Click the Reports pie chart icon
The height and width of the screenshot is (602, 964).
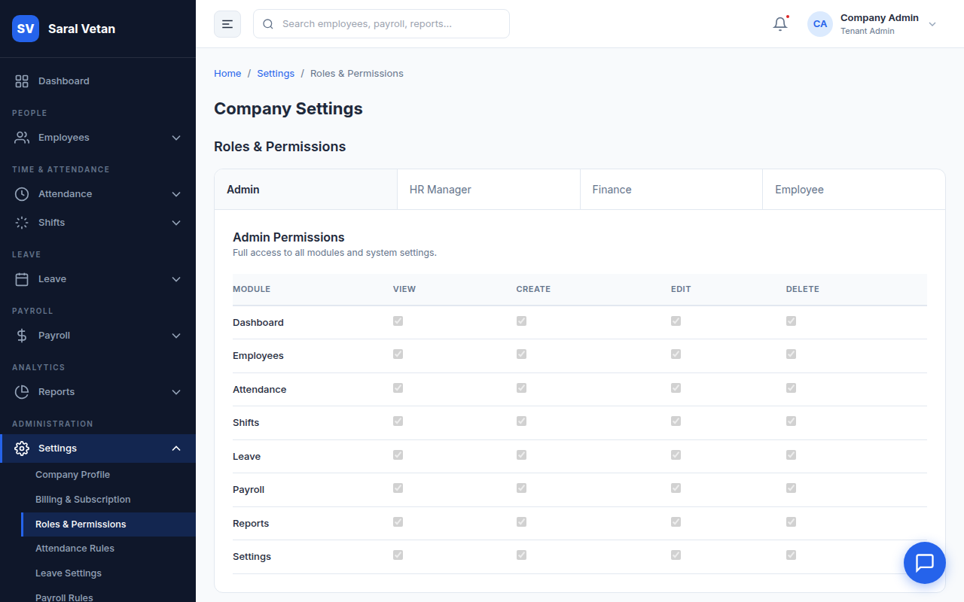coord(22,392)
